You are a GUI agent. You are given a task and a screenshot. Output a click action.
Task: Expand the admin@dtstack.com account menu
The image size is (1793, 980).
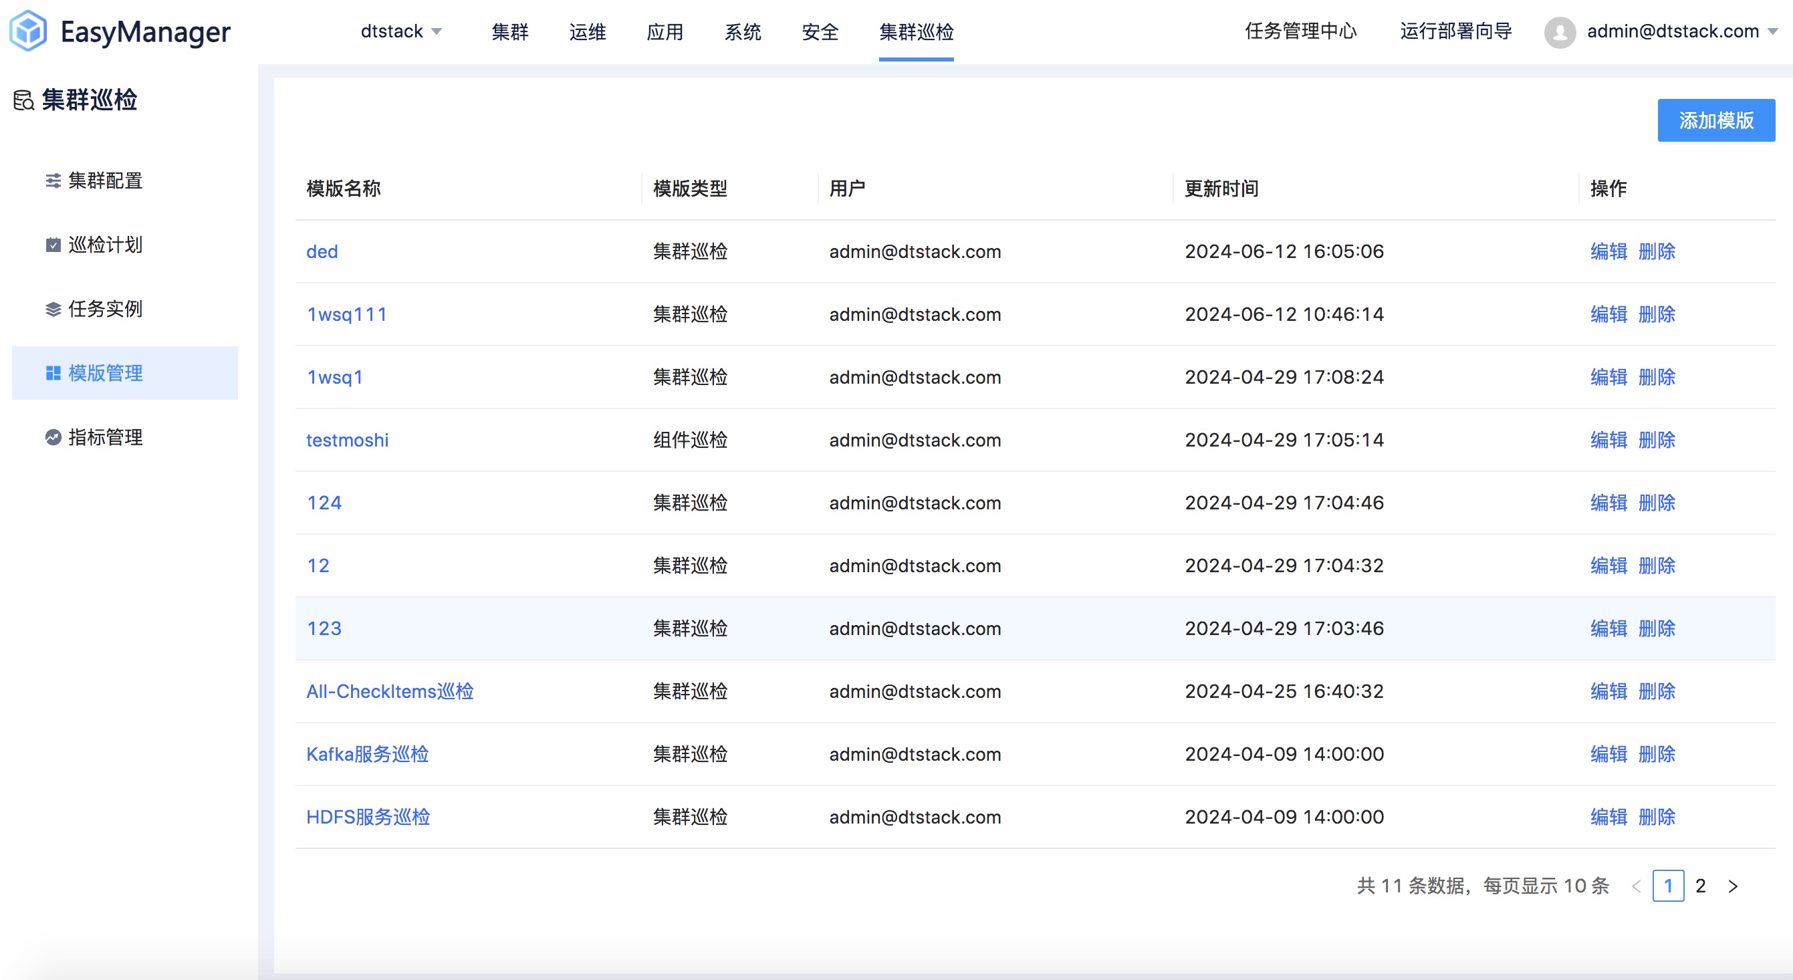point(1682,31)
